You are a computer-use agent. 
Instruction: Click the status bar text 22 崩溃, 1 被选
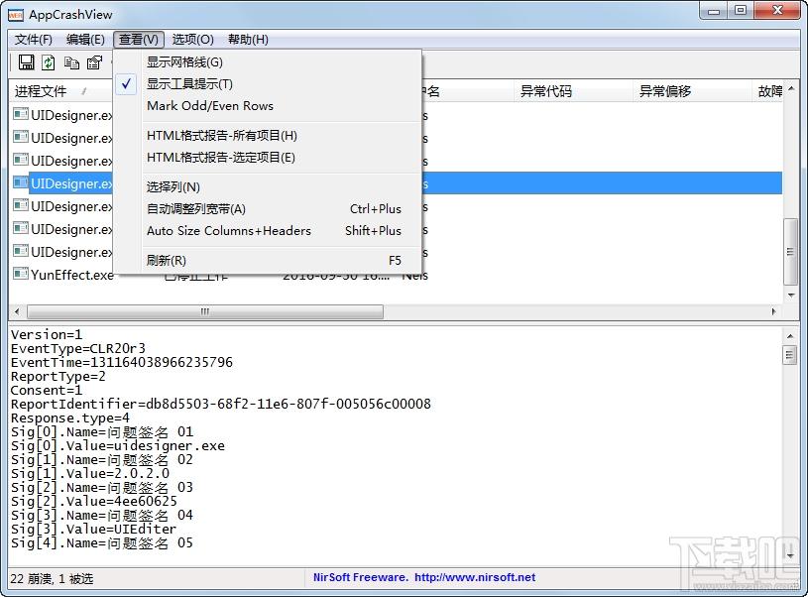(x=52, y=578)
